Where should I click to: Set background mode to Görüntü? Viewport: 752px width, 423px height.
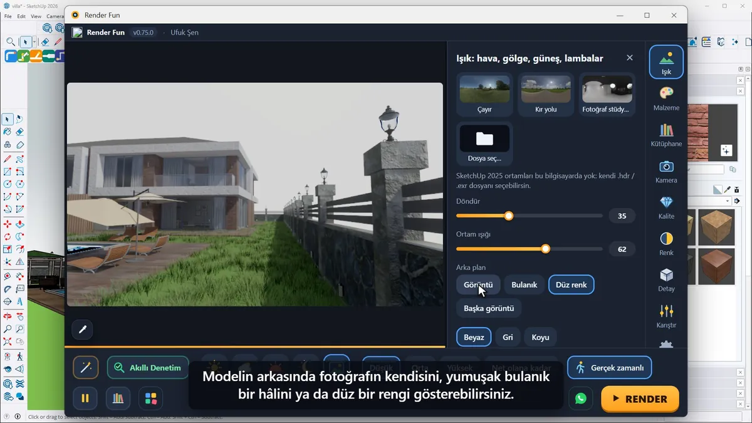[x=478, y=285]
